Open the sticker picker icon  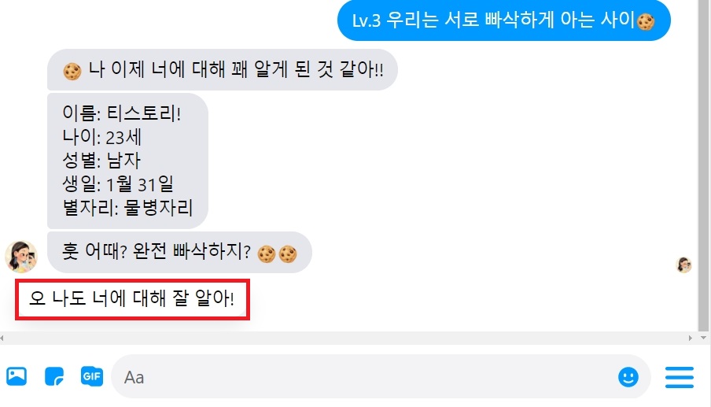click(54, 376)
